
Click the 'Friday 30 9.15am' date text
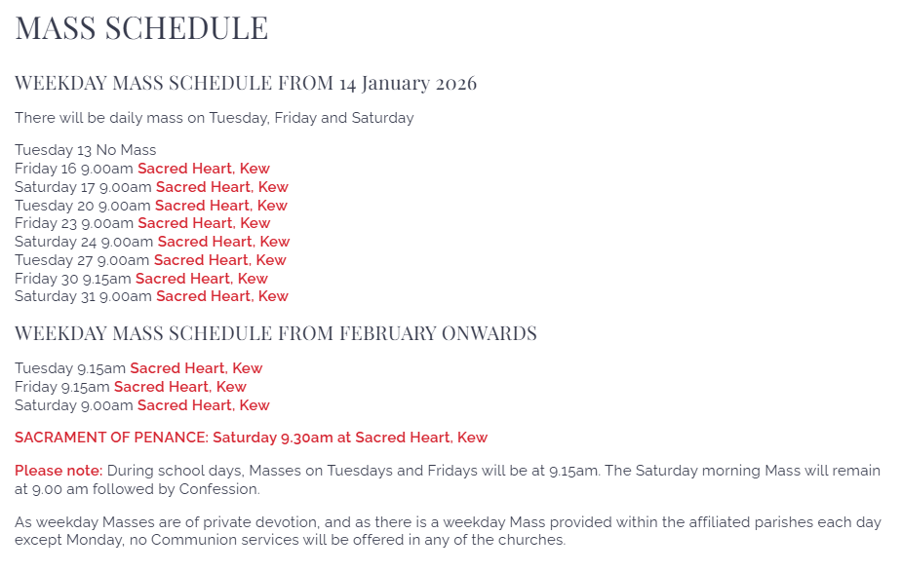72,279
